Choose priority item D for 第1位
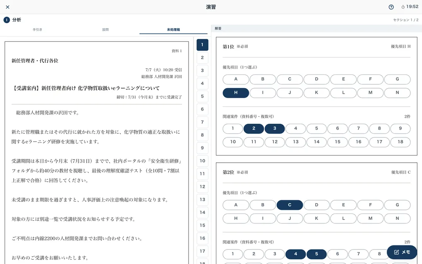Viewport: 422px width, 264px height. pos(316,79)
